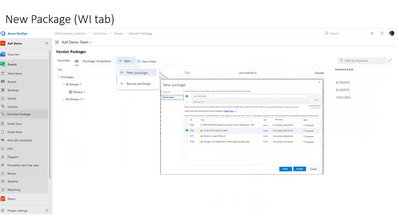Expand the All Work Items dropdown
This screenshot has height=224, width=399.
click(x=308, y=96)
